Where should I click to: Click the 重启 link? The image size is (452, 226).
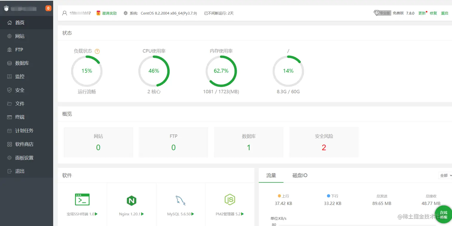coord(445,13)
